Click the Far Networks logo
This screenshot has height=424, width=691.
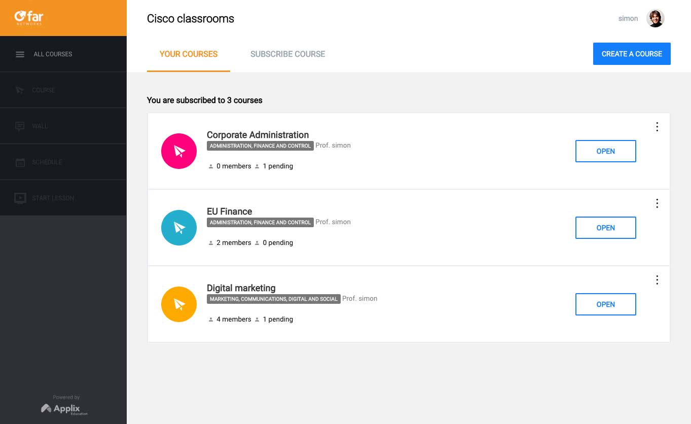[29, 18]
